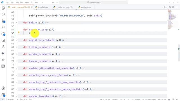Run the Python file with play button
Viewport: 180px width, 101px height.
164,7
